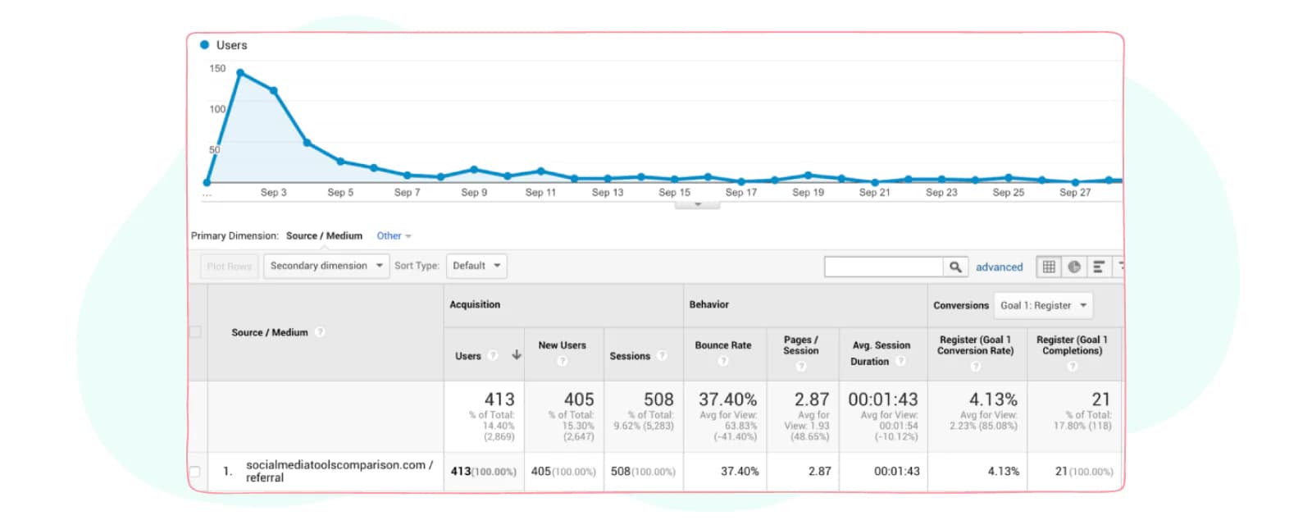Open the Secondary dimension dropdown

coord(326,266)
